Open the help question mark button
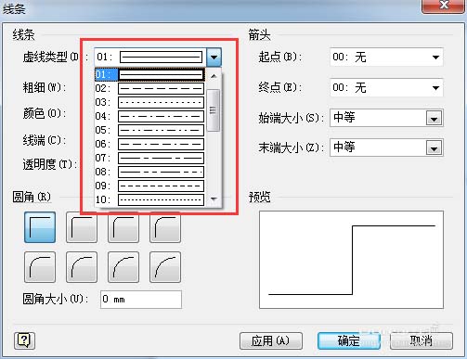This screenshot has width=467, height=359. pyautogui.click(x=24, y=340)
